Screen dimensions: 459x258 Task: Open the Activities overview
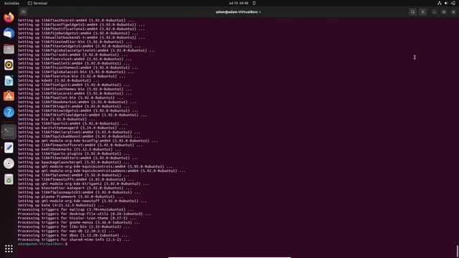(11, 3)
